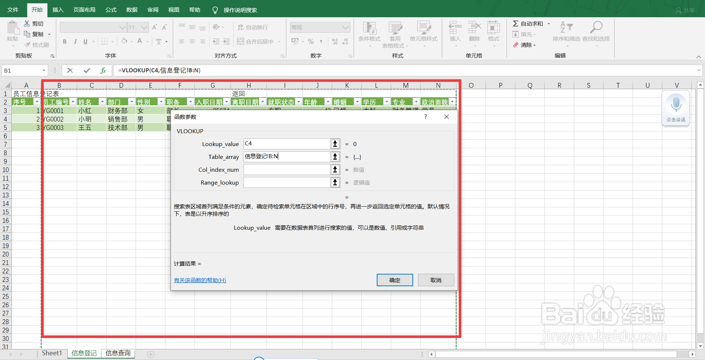Toggle underline formatting
This screenshot has height=360, width=705.
(85, 41)
